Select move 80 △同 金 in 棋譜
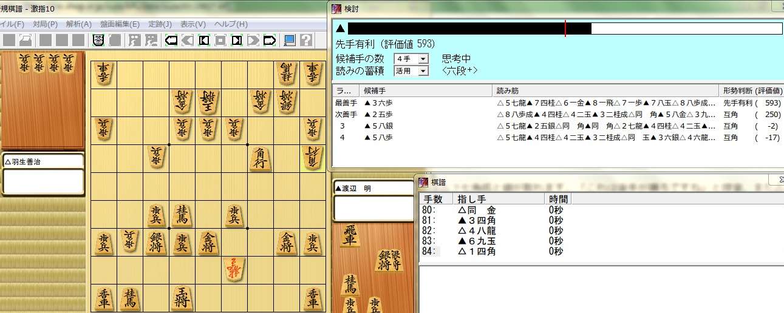 click(x=495, y=210)
